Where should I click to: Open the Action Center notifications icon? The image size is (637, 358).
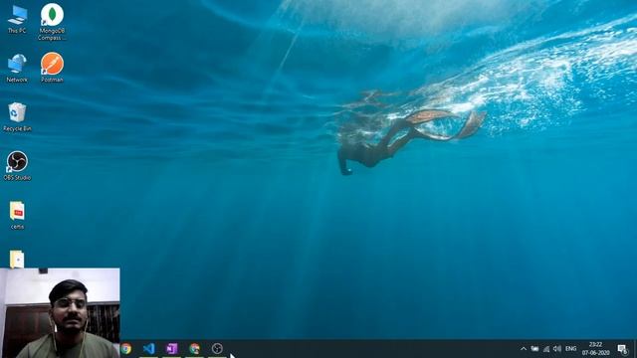click(x=622, y=349)
